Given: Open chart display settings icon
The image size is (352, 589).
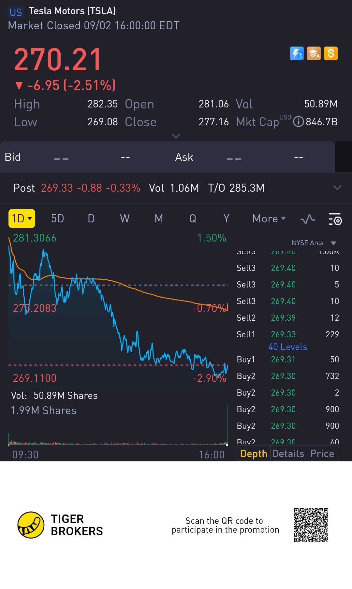Looking at the screenshot, I should pos(335,219).
